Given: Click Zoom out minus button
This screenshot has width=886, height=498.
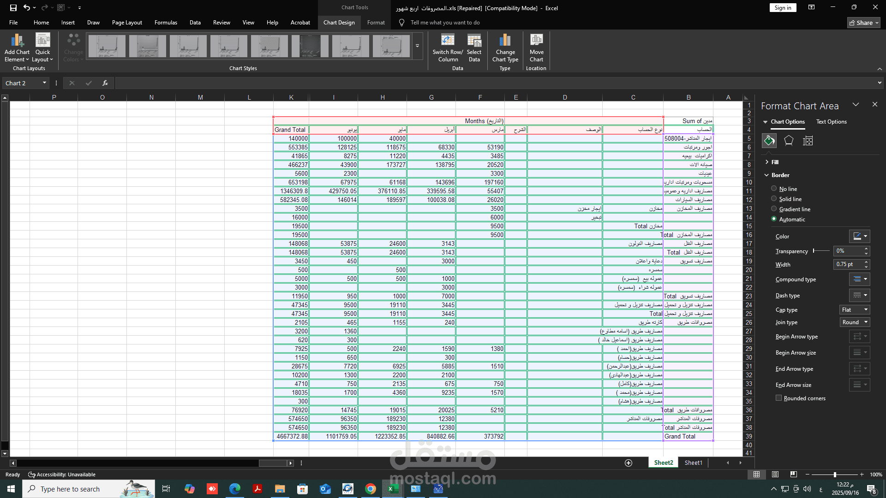Looking at the screenshot, I should pos(808,474).
